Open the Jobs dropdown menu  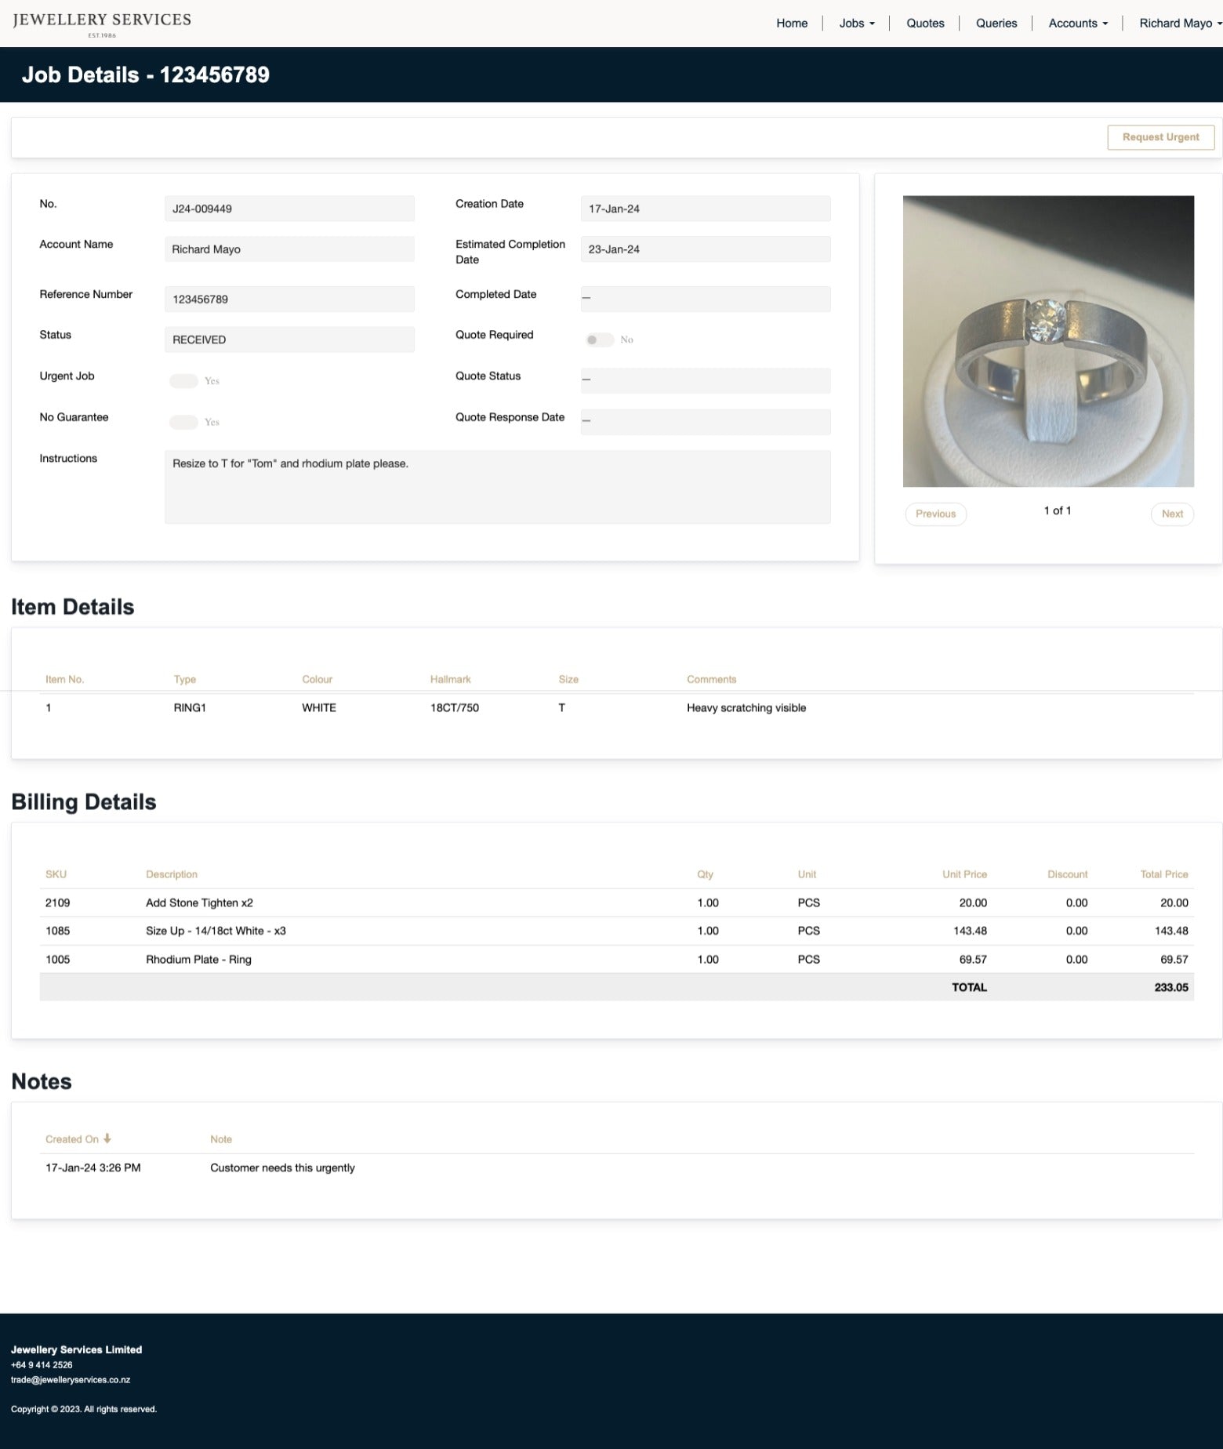point(856,24)
